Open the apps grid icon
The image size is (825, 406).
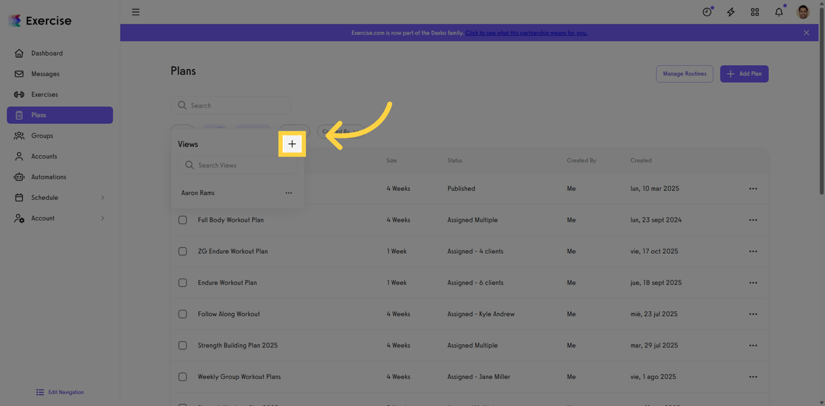click(755, 11)
